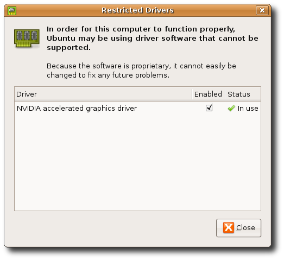
Task: Click the 'In use' status text
Action: (248, 109)
